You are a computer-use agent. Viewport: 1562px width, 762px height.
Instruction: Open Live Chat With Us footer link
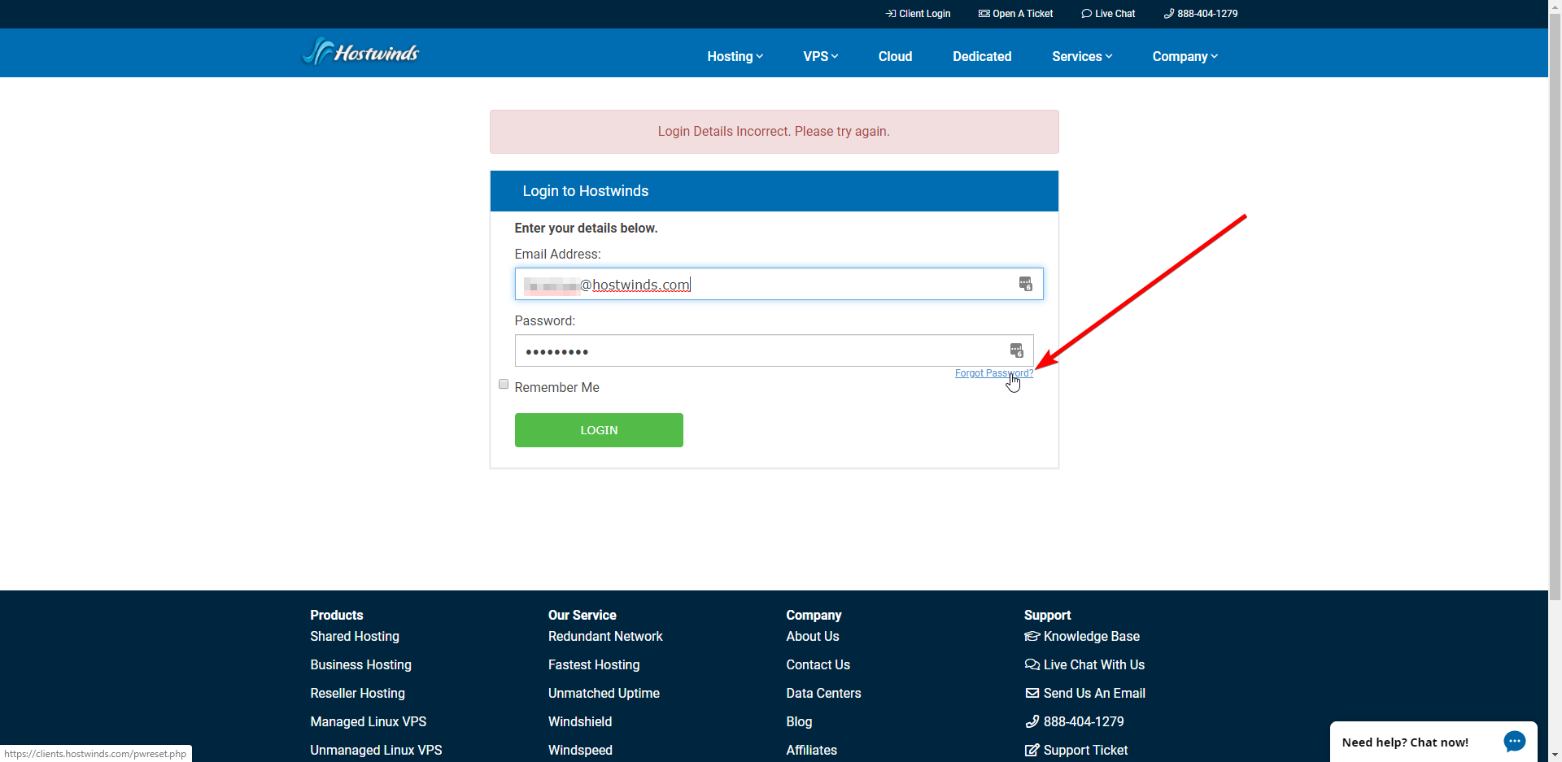coord(1084,664)
